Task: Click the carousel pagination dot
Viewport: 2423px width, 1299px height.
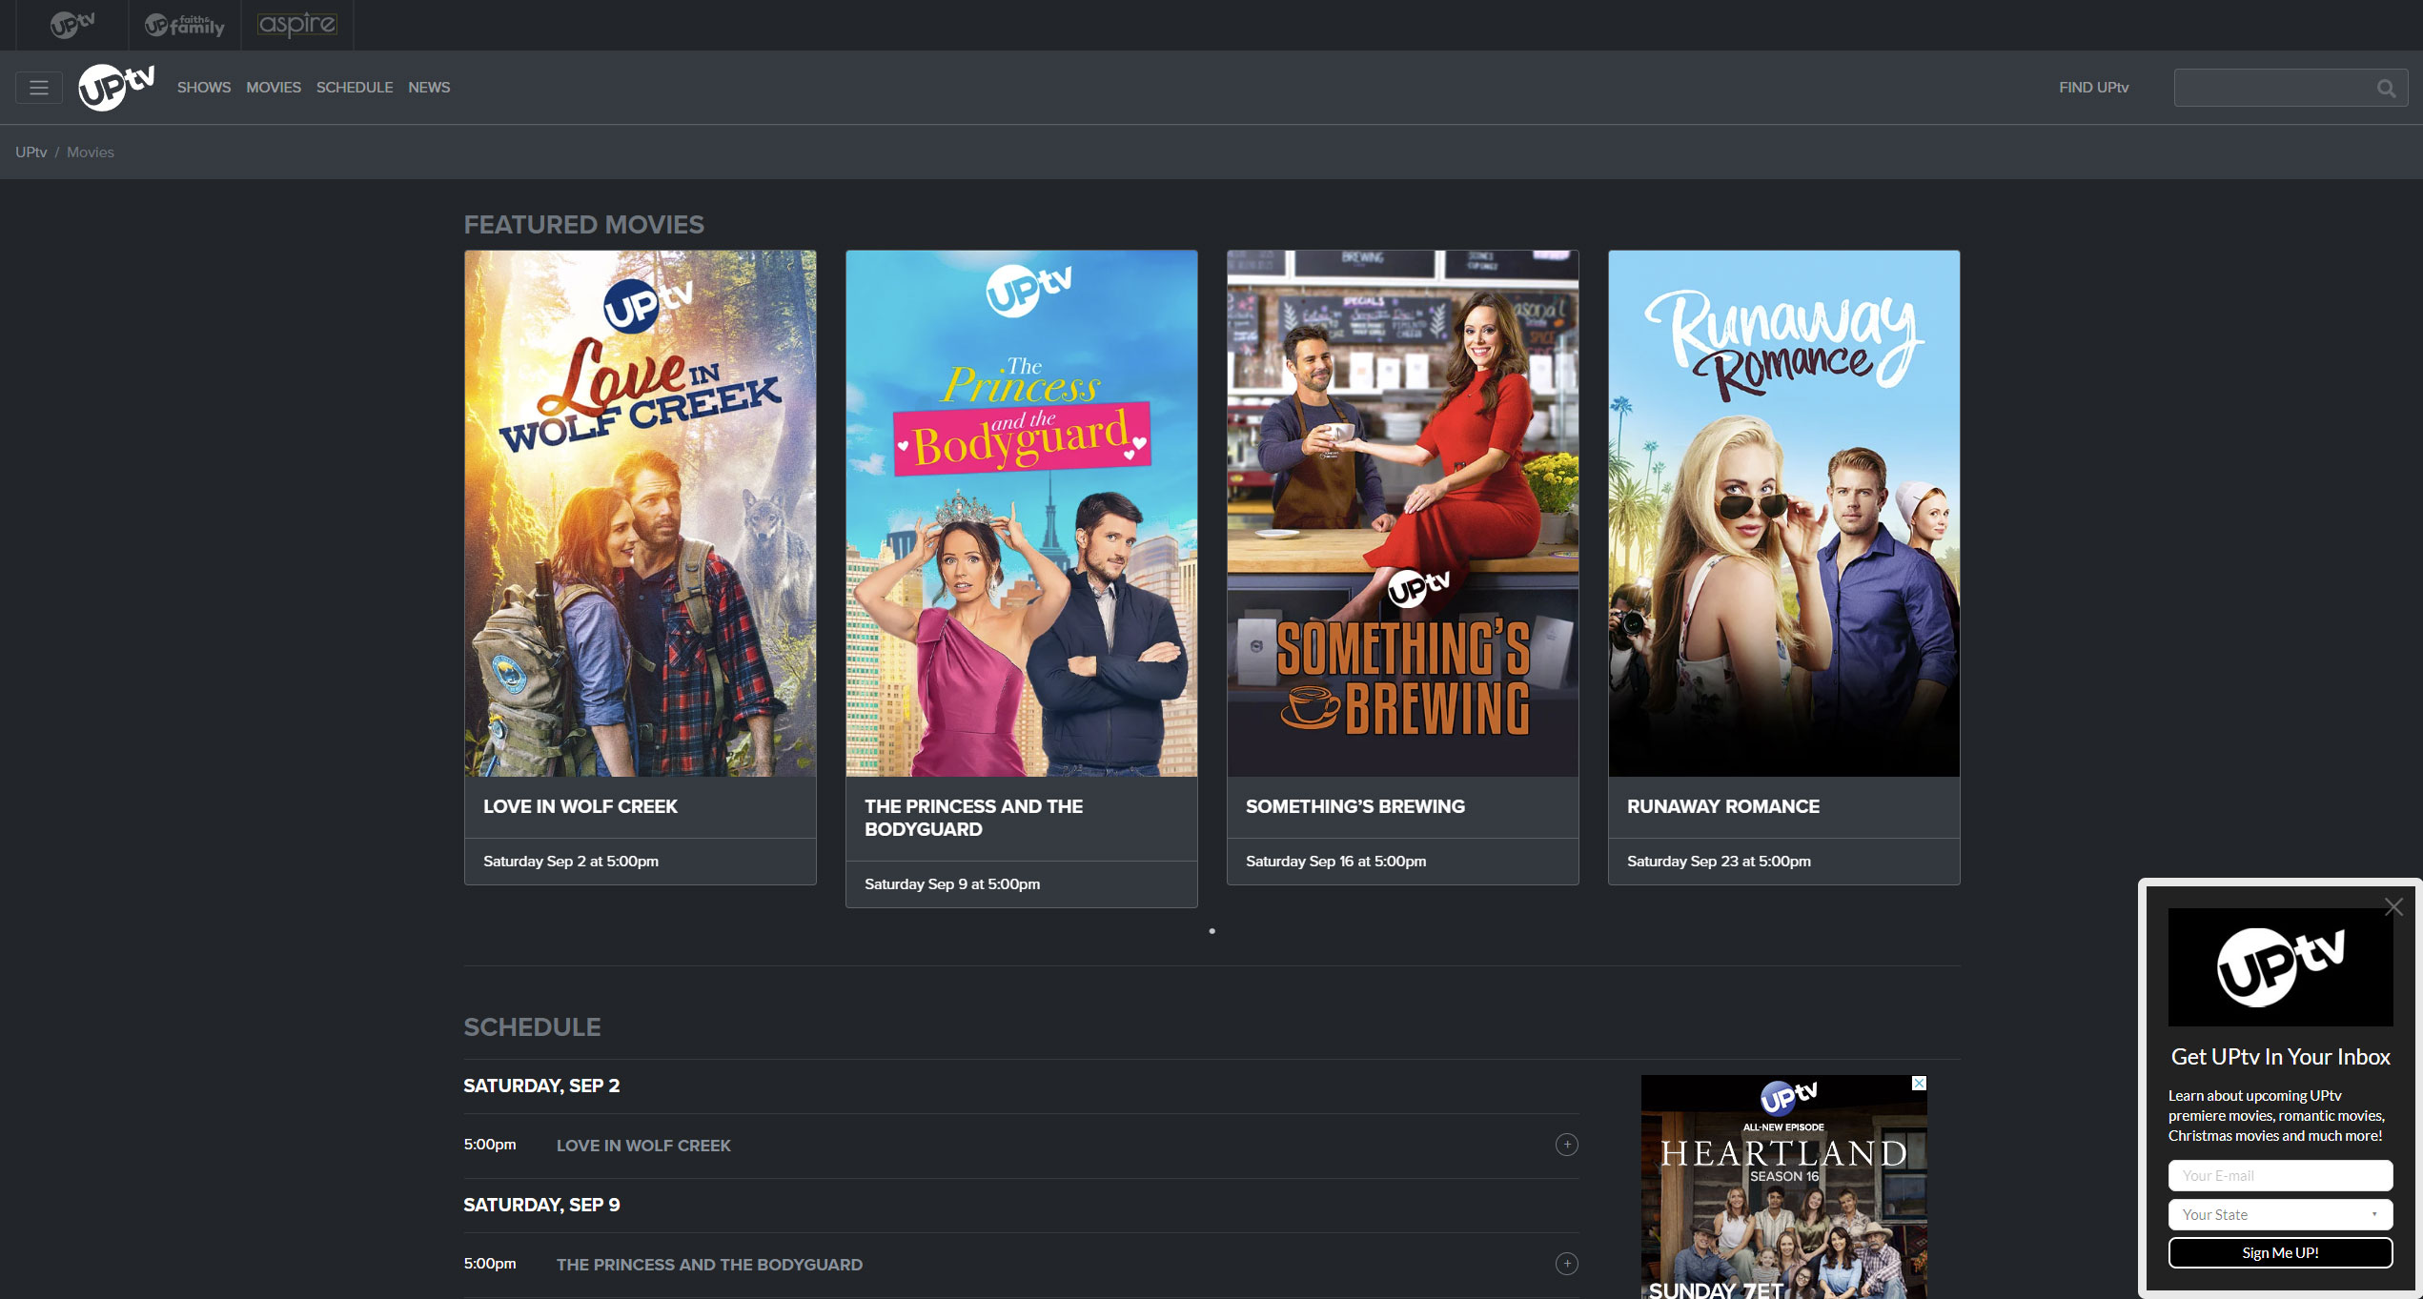Action: (x=1212, y=931)
